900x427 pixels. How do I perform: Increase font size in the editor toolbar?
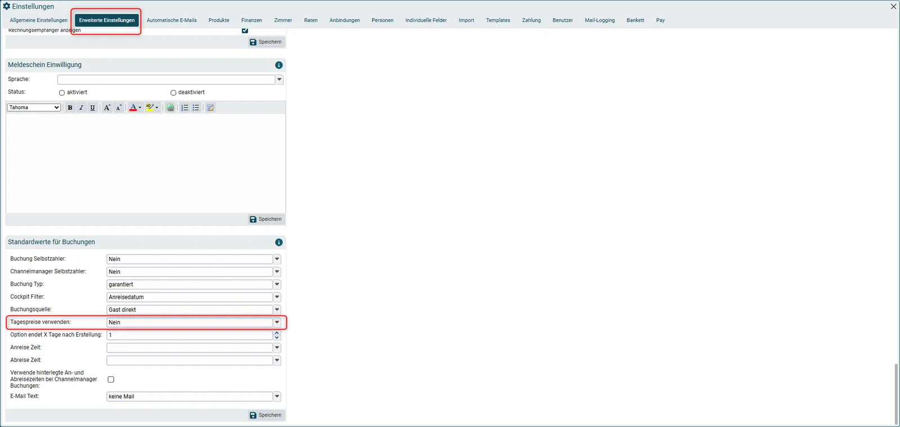(x=107, y=107)
